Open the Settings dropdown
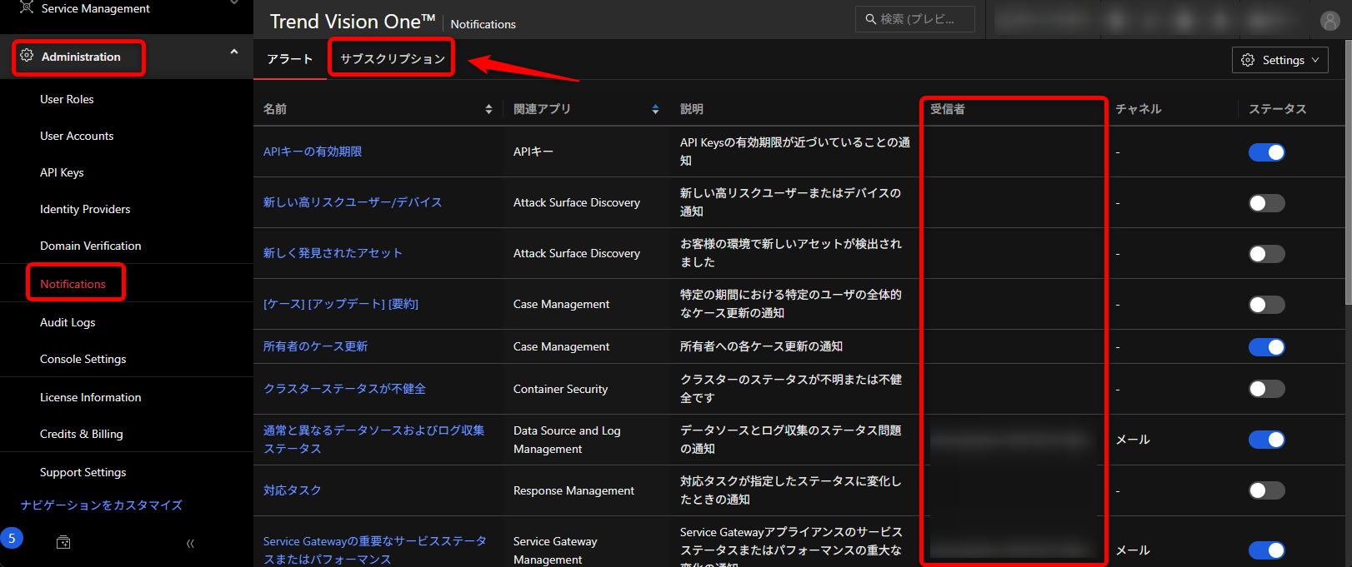This screenshot has height=567, width=1352. 1279,60
